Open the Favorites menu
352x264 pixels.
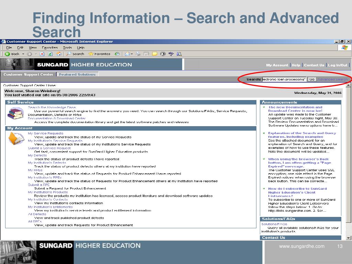point(50,47)
